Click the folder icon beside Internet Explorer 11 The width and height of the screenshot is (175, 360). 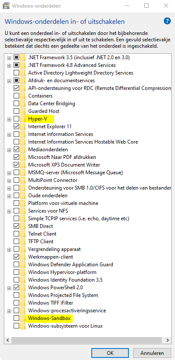(23, 127)
